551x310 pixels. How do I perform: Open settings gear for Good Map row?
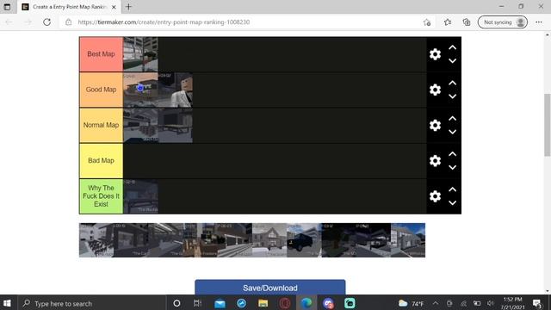(x=435, y=90)
